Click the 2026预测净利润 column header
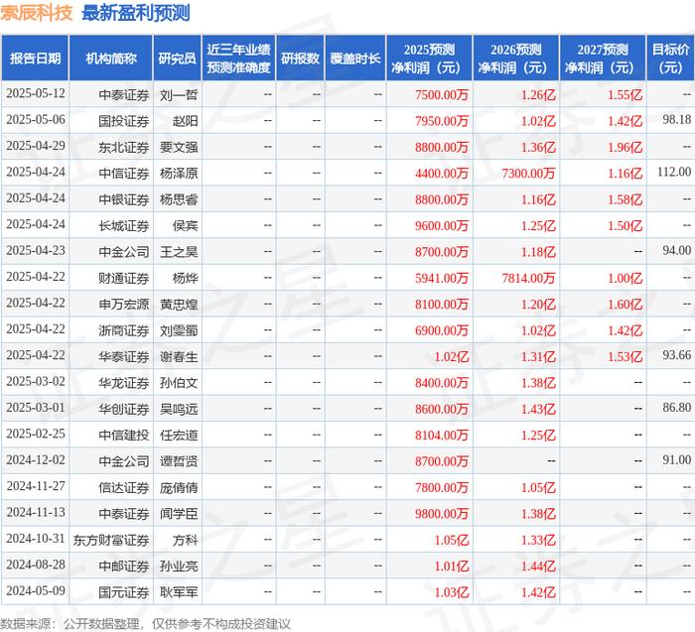The height and width of the screenshot is (632, 695). pyautogui.click(x=516, y=58)
